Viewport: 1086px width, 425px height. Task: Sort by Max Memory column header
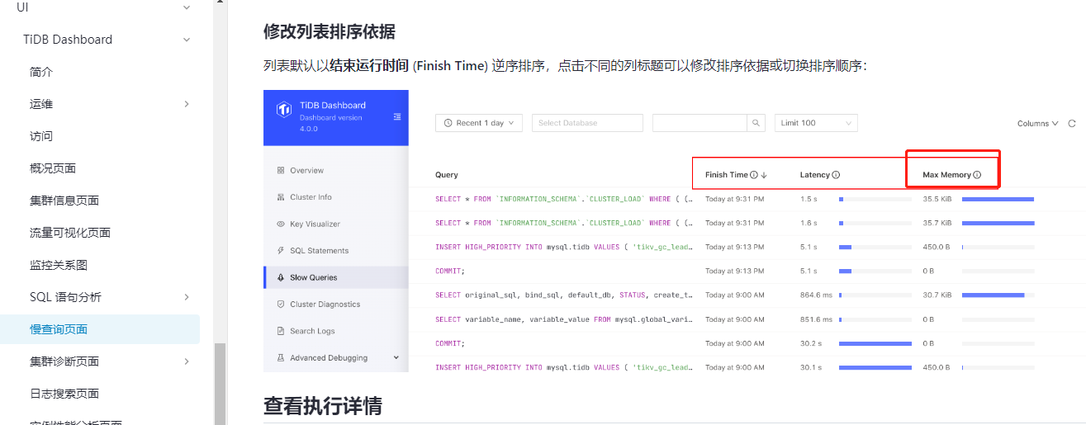946,175
